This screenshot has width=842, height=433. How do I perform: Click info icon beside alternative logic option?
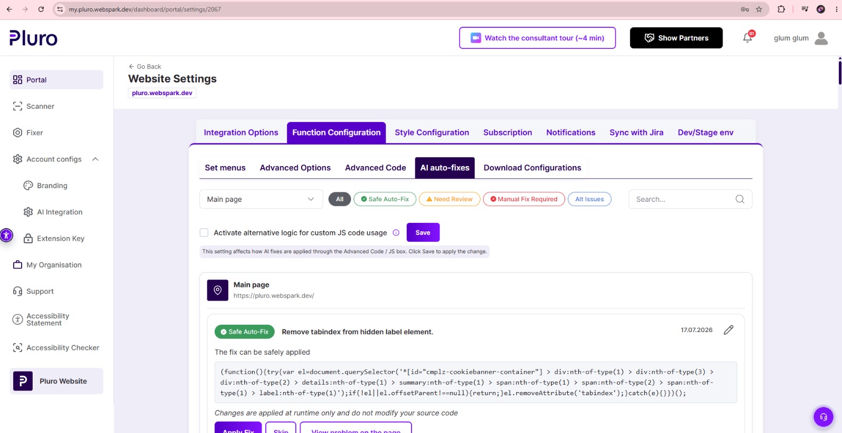point(396,233)
